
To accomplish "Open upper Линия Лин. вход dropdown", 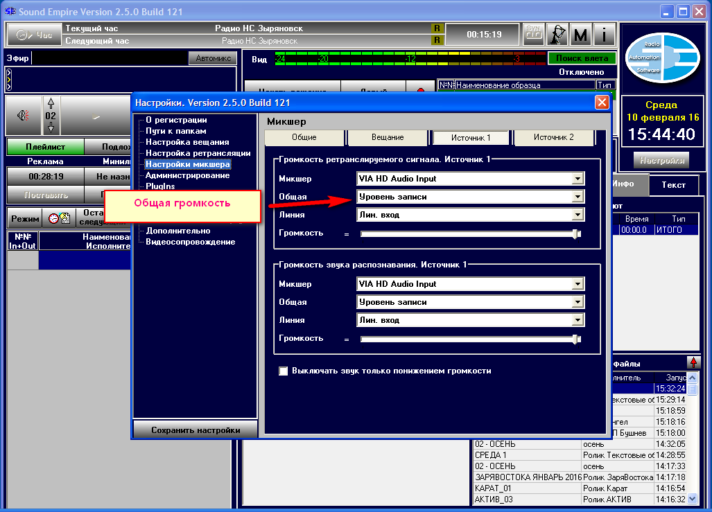I will coord(578,215).
